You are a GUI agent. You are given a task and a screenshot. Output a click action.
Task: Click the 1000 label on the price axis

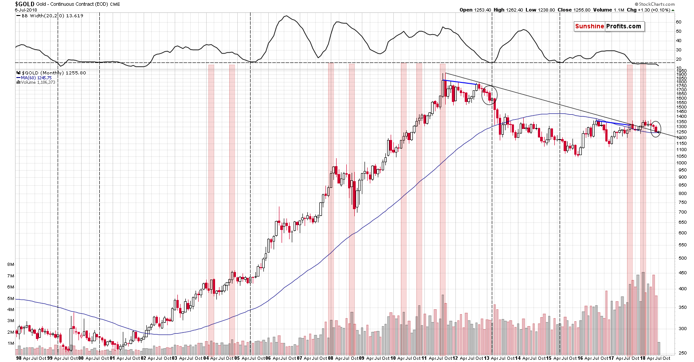[x=682, y=163]
